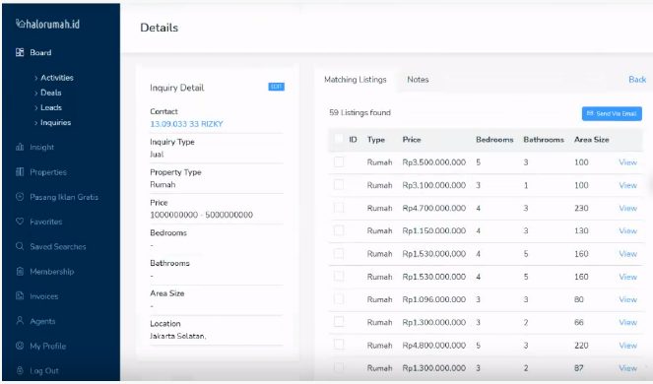Click the Invoices document icon
Screen dimensions: 653x384
tap(20, 296)
